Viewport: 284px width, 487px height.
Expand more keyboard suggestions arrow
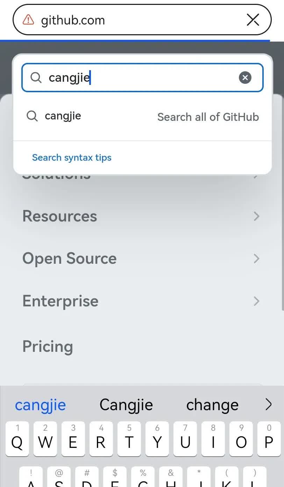point(268,405)
